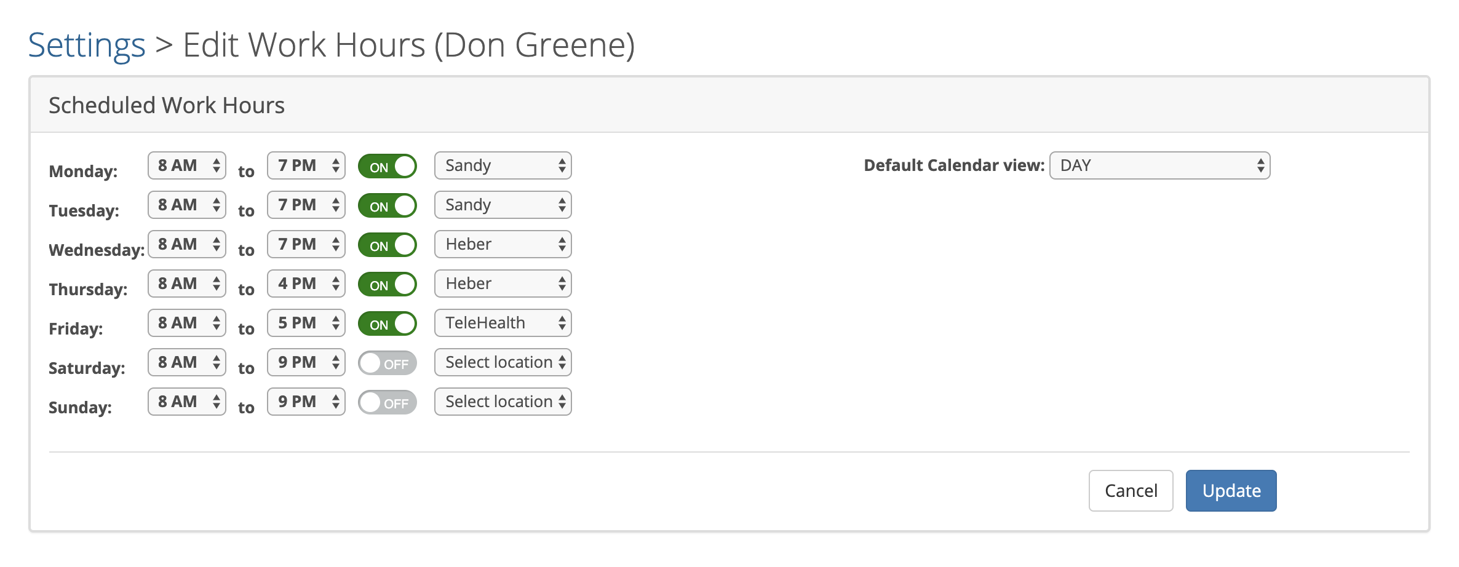Toggle Thursday work hours switch
Viewport: 1459px width, 567px height.
388,284
